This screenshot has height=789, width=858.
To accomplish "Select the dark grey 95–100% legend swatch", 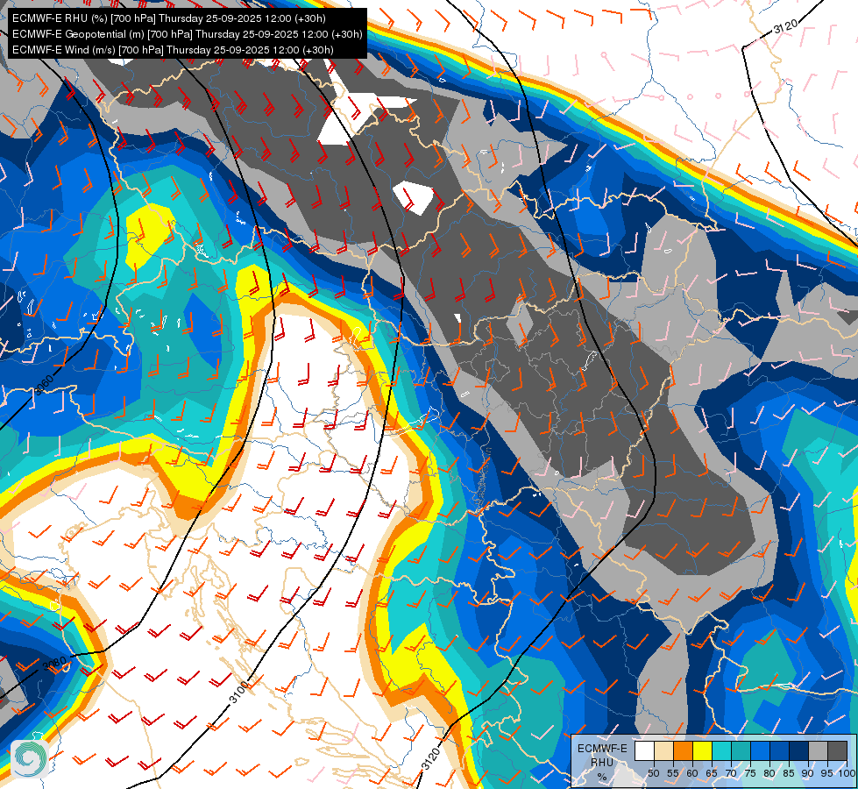I will coord(837,750).
